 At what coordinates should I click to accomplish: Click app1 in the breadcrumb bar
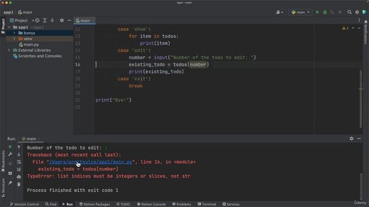pyautogui.click(x=8, y=12)
